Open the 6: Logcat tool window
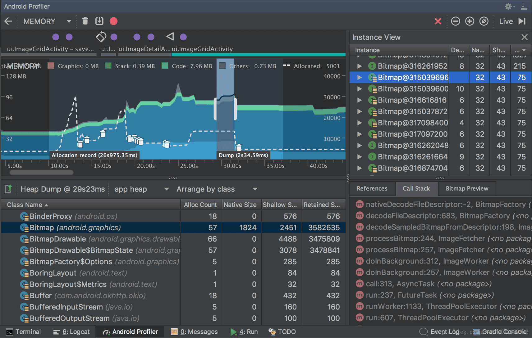The width and height of the screenshot is (532, 338). [x=71, y=332]
